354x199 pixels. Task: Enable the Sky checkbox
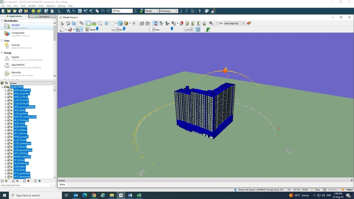point(218,23)
